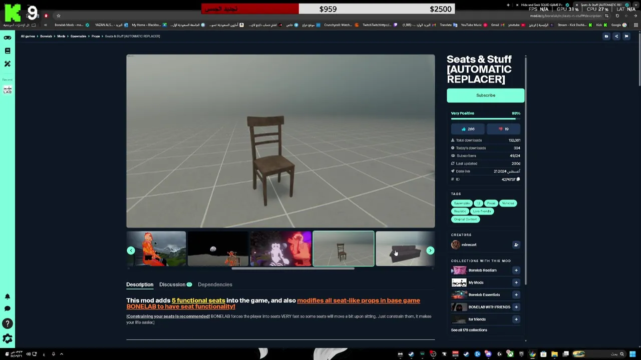Switch to the Description tab
641x360 pixels.
[140, 284]
